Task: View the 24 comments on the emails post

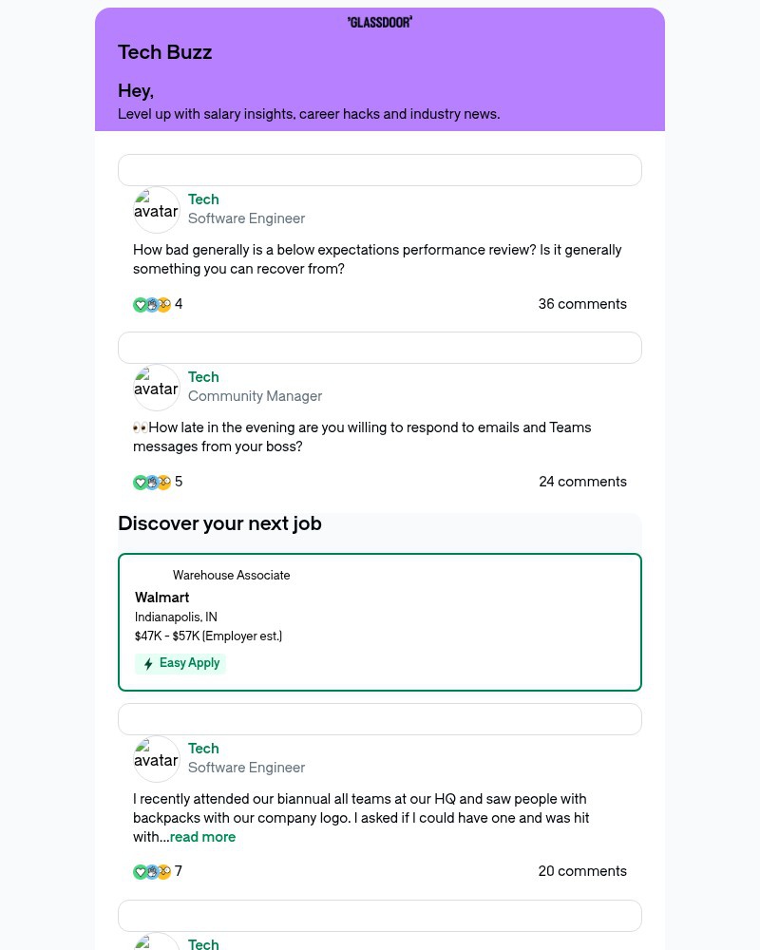Action: click(582, 482)
